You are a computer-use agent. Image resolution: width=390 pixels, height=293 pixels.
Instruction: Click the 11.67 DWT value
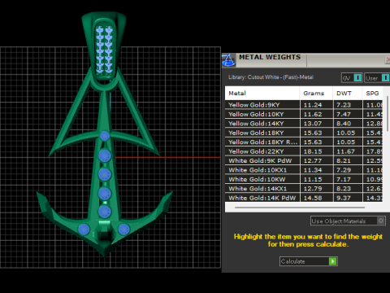pyautogui.click(x=345, y=151)
